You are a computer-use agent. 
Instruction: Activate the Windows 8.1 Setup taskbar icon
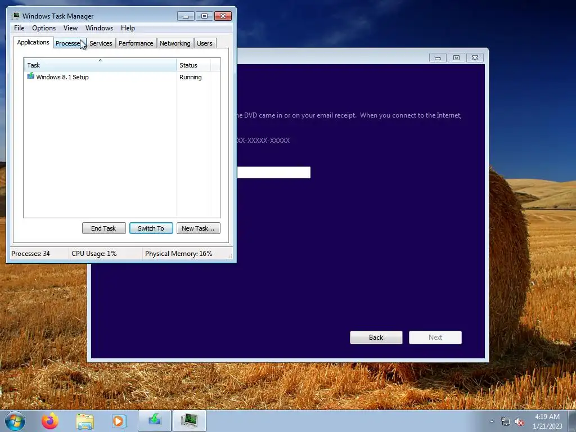tap(155, 421)
